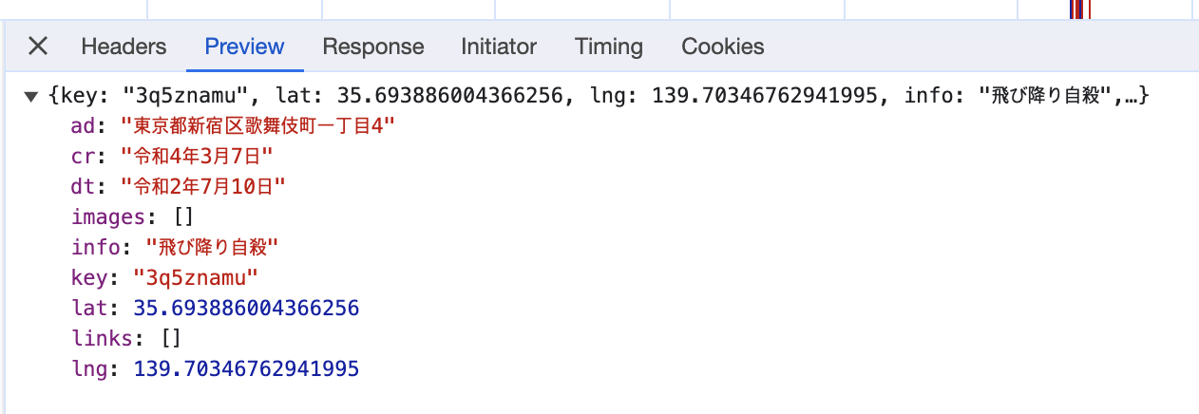
Task: Click the dt date value 令和2年7月10日
Action: pyautogui.click(x=203, y=186)
